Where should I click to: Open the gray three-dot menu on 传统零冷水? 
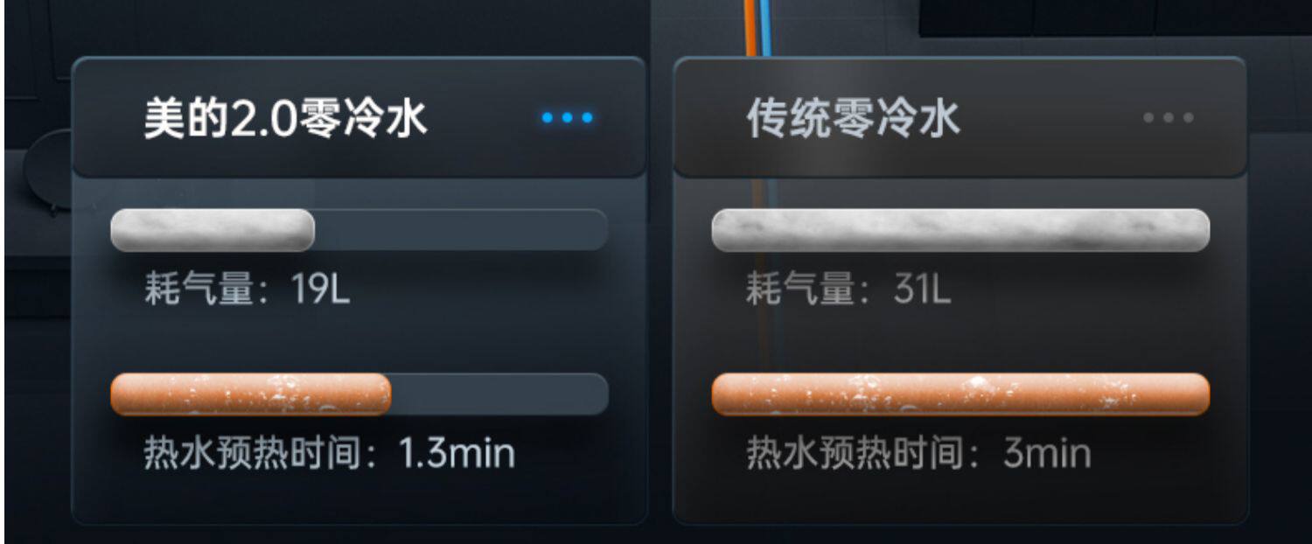click(1169, 117)
